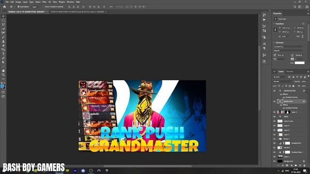Open the History panel icon
Viewport: 310px width, 174px height.
(x=264, y=15)
